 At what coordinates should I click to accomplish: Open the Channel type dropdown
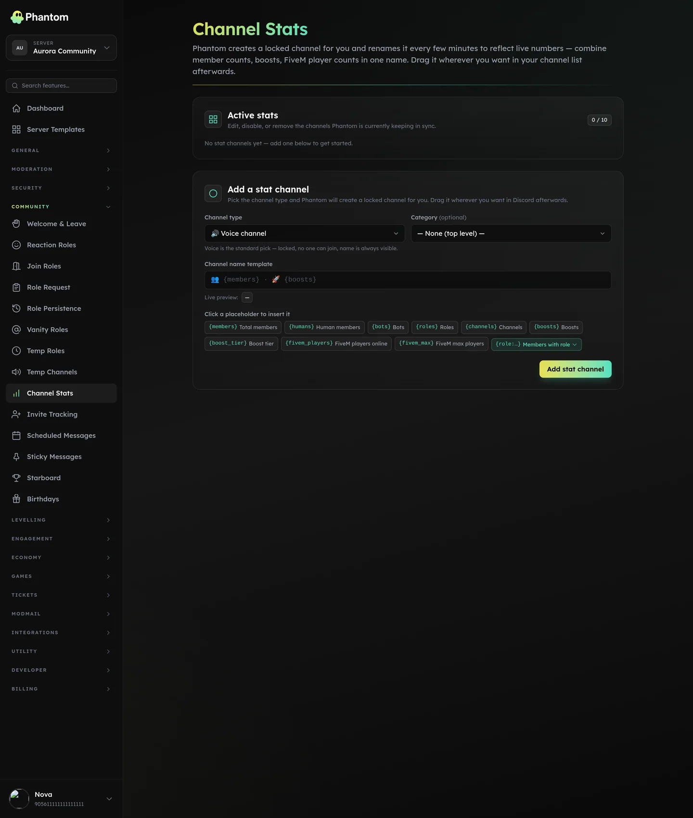click(305, 233)
